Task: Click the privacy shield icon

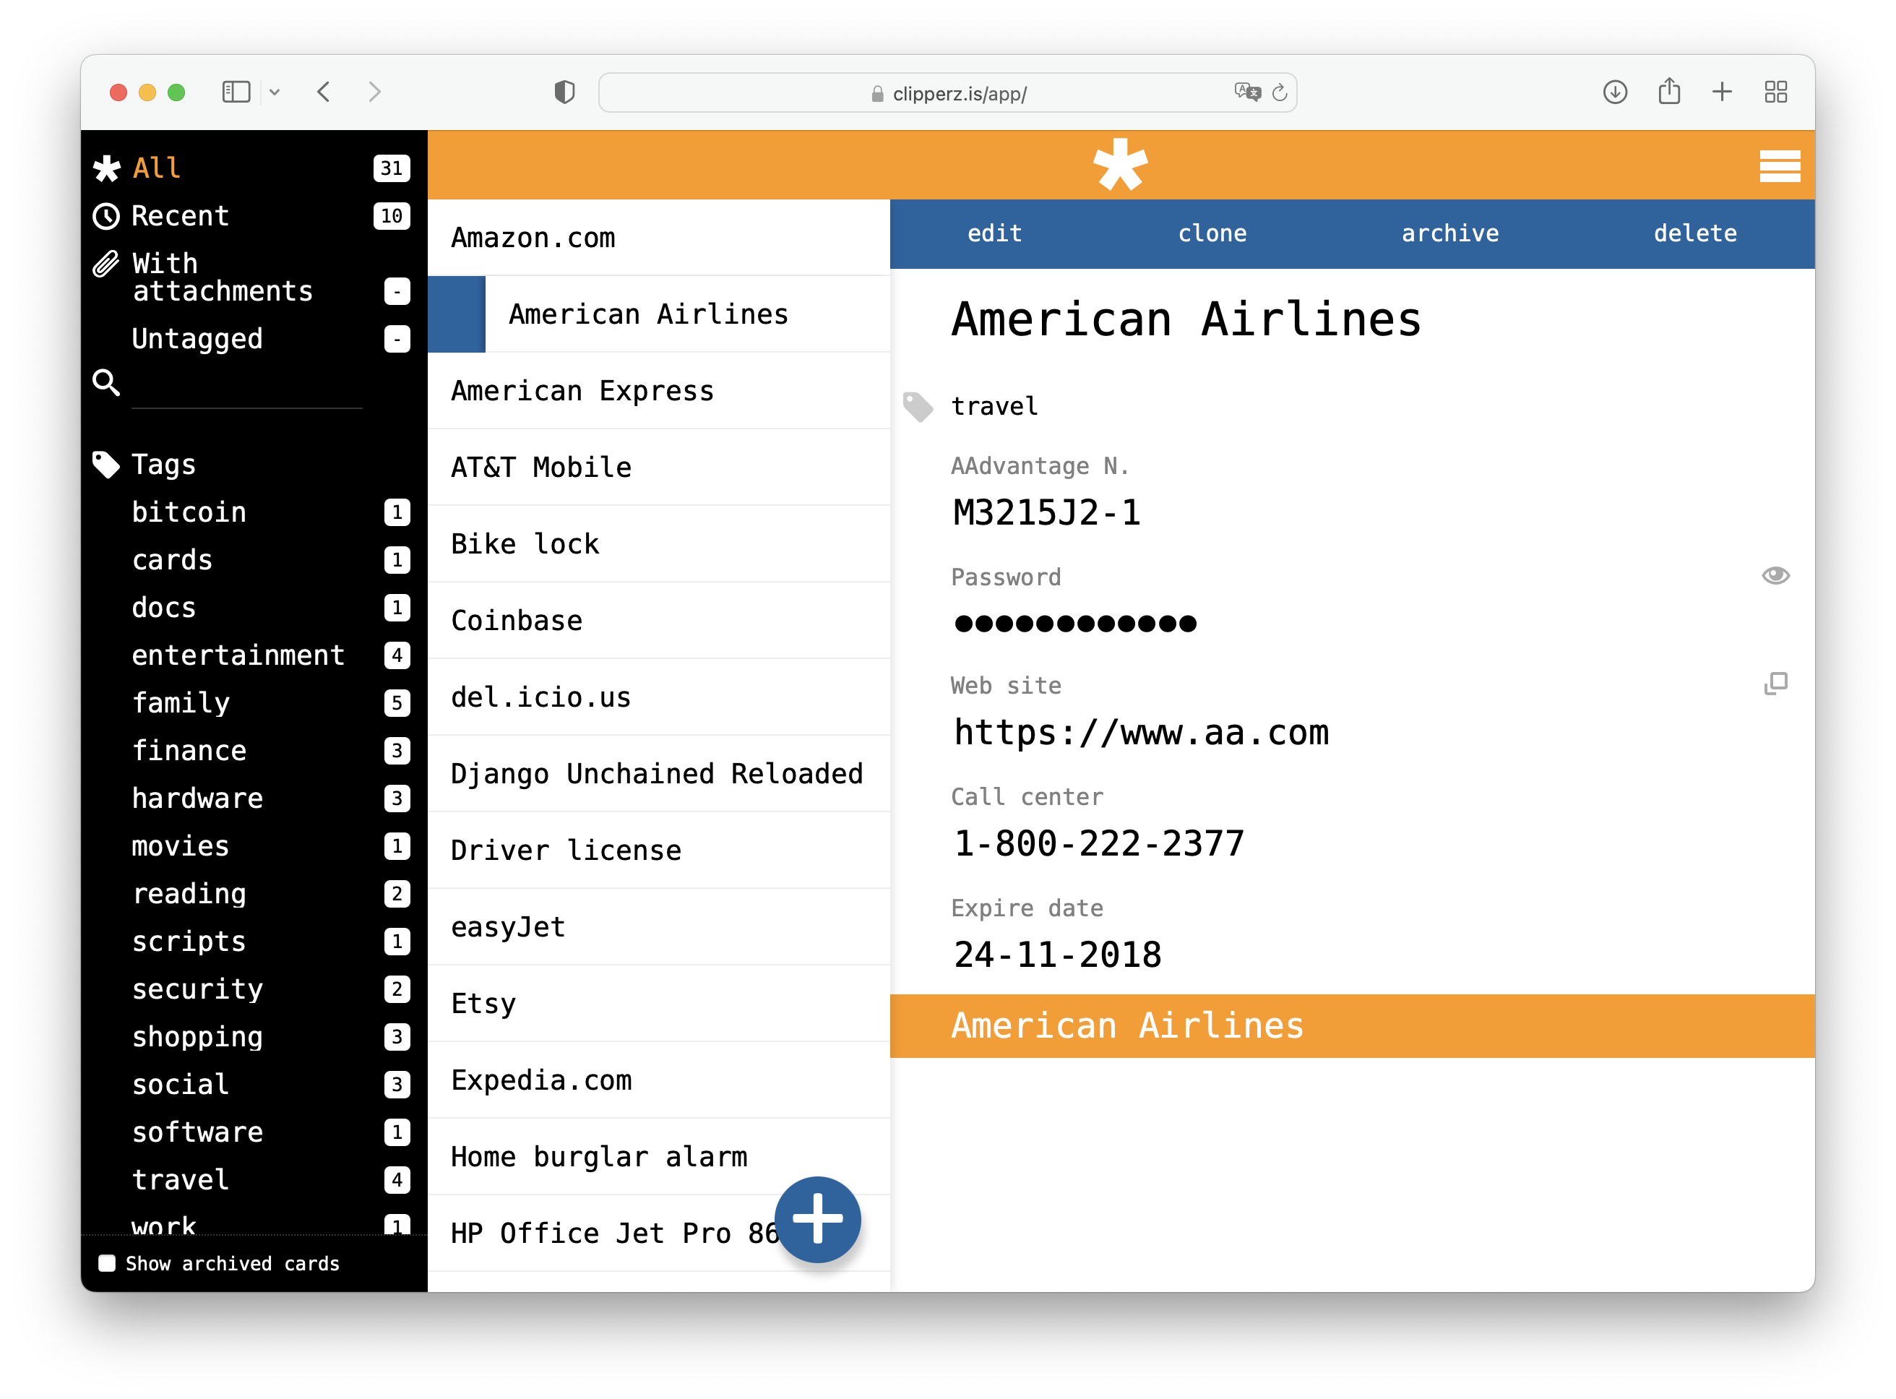Action: (x=564, y=92)
